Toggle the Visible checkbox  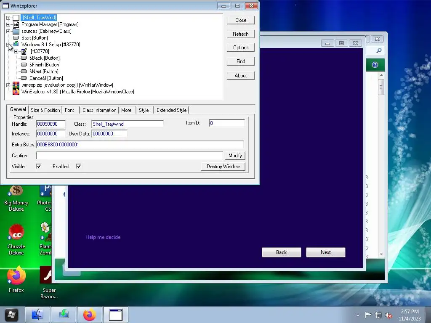[x=39, y=166]
